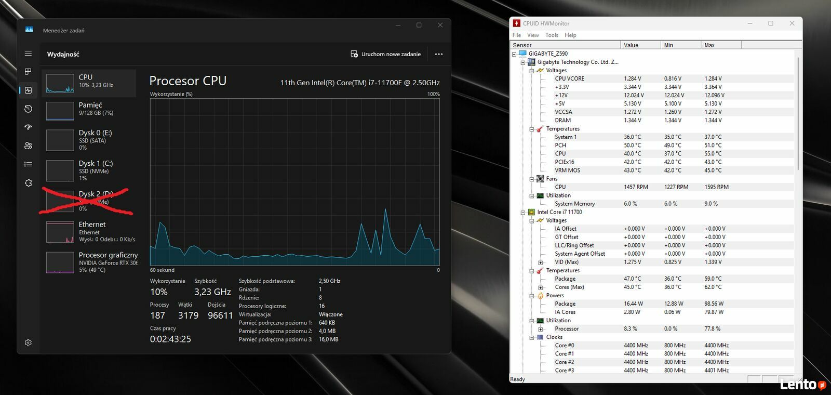The width and height of the screenshot is (831, 395).
Task: Switch to the Processes page icon
Action: pyautogui.click(x=28, y=71)
